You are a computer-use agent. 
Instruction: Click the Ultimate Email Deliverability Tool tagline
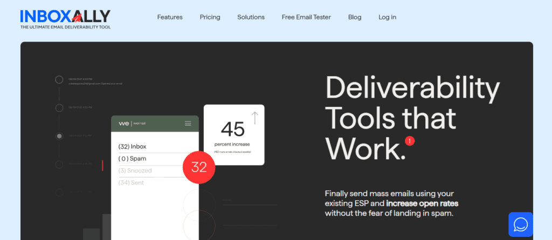tap(65, 27)
